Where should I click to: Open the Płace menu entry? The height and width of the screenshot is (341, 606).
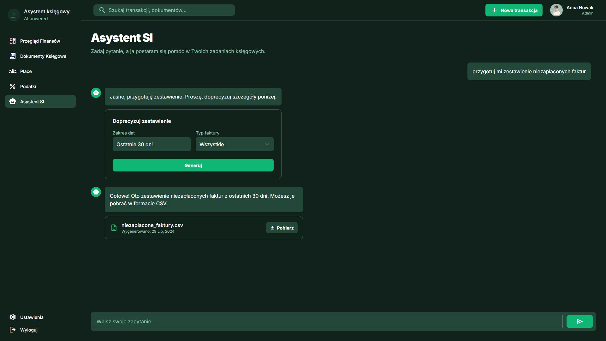click(x=26, y=71)
